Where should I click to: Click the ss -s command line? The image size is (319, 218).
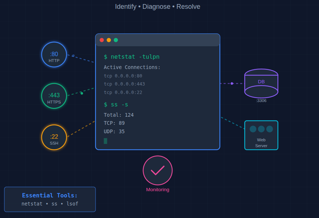tap(116, 105)
